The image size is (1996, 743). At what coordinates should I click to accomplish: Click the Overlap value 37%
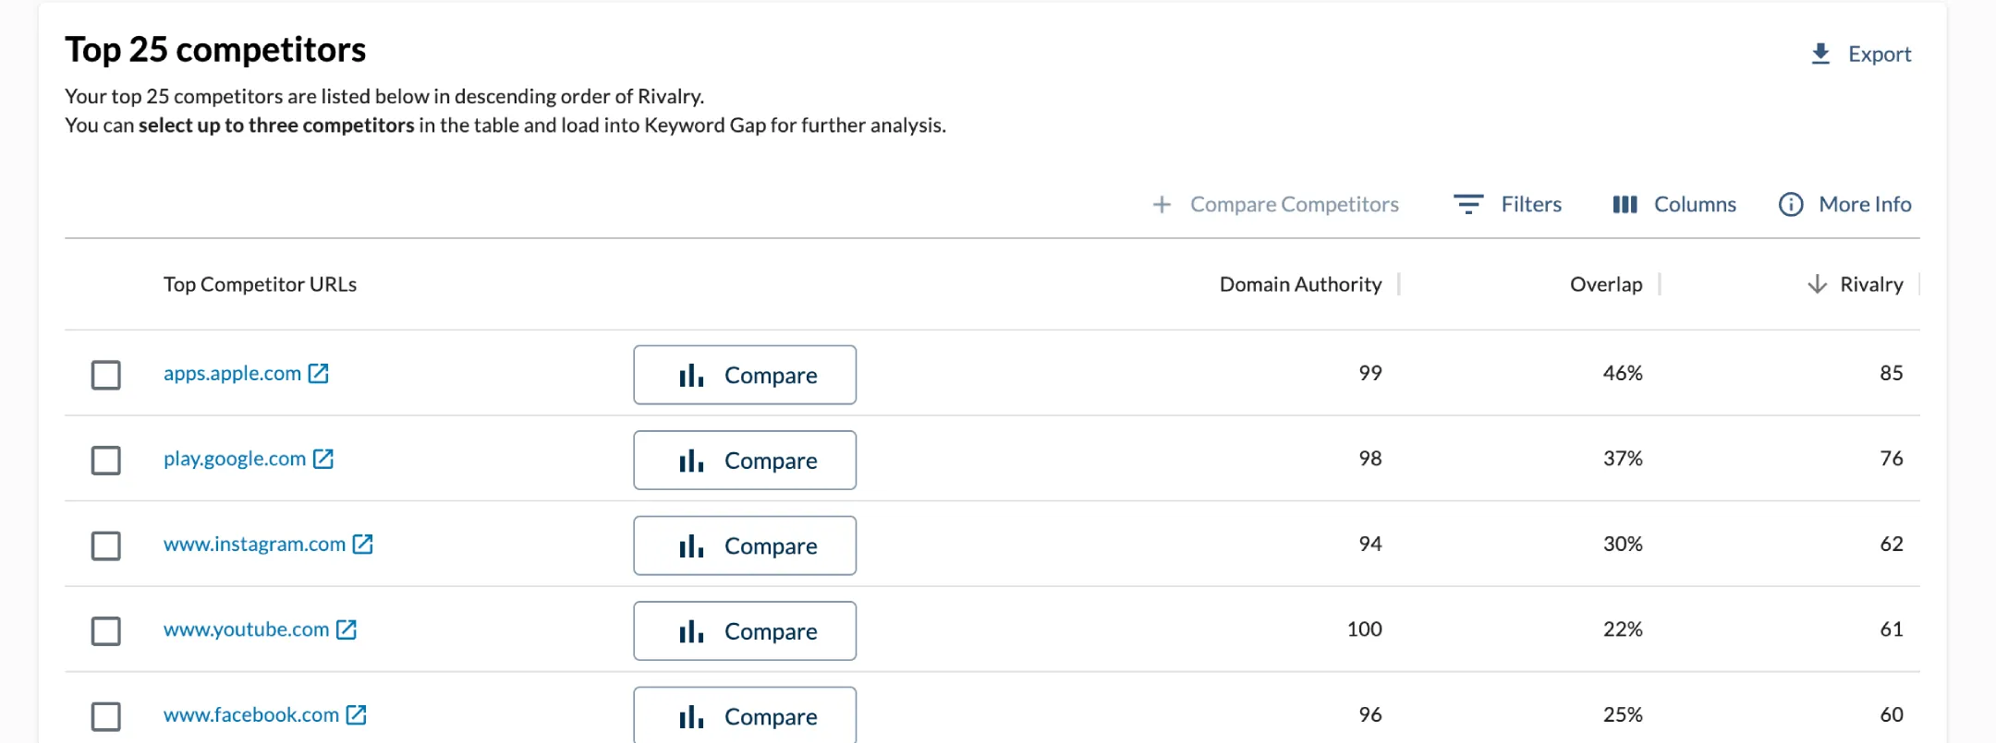(x=1623, y=458)
